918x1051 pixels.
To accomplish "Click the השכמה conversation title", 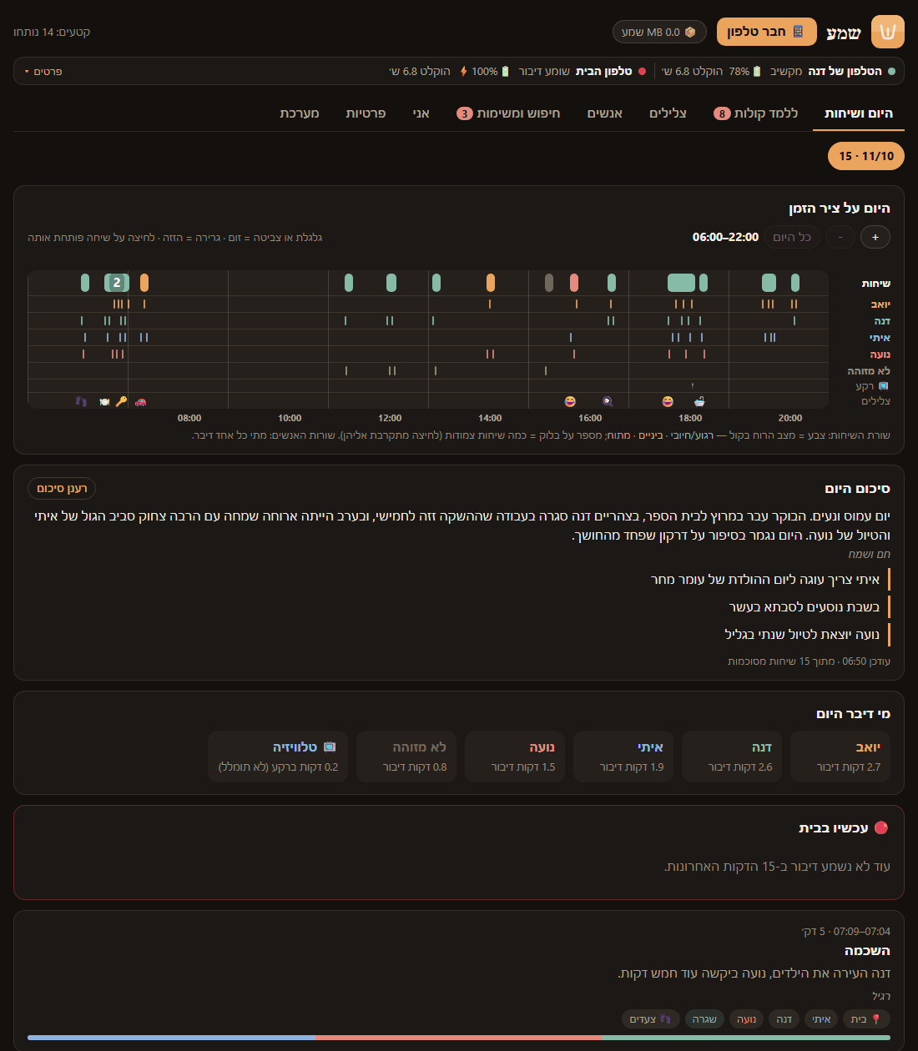I will click(x=867, y=951).
